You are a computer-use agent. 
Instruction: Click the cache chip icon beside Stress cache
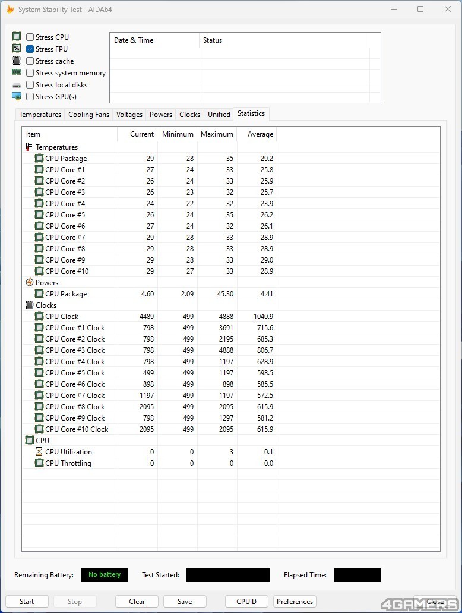click(x=17, y=60)
